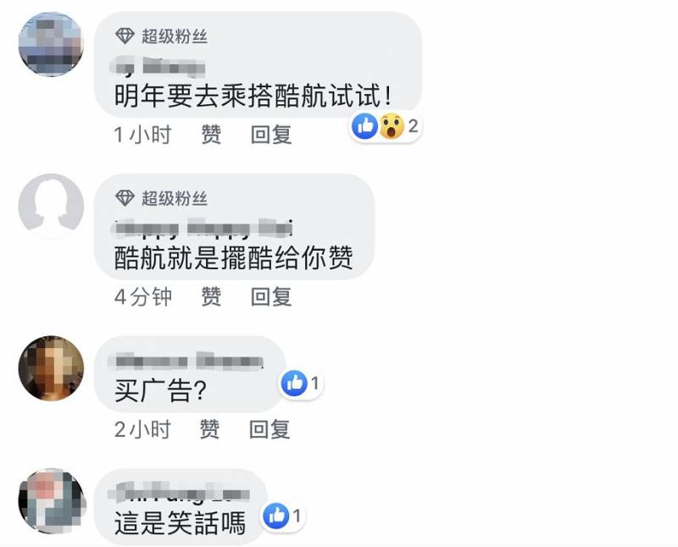
Task: Click the 1小时 timestamp of the first comment
Action: tap(142, 135)
